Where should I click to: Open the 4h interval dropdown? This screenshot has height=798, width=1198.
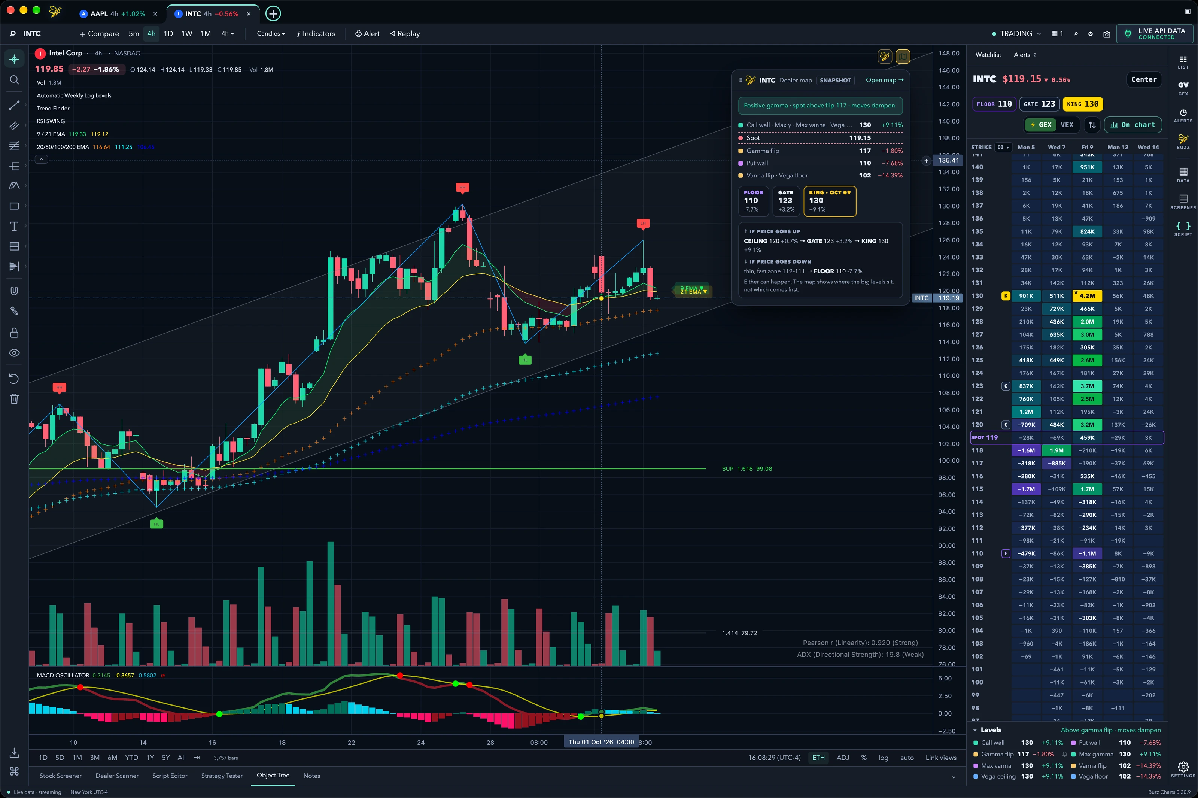coord(227,34)
